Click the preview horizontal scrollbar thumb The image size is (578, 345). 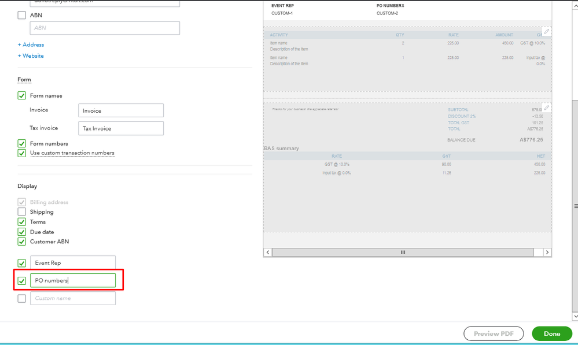pyautogui.click(x=403, y=252)
